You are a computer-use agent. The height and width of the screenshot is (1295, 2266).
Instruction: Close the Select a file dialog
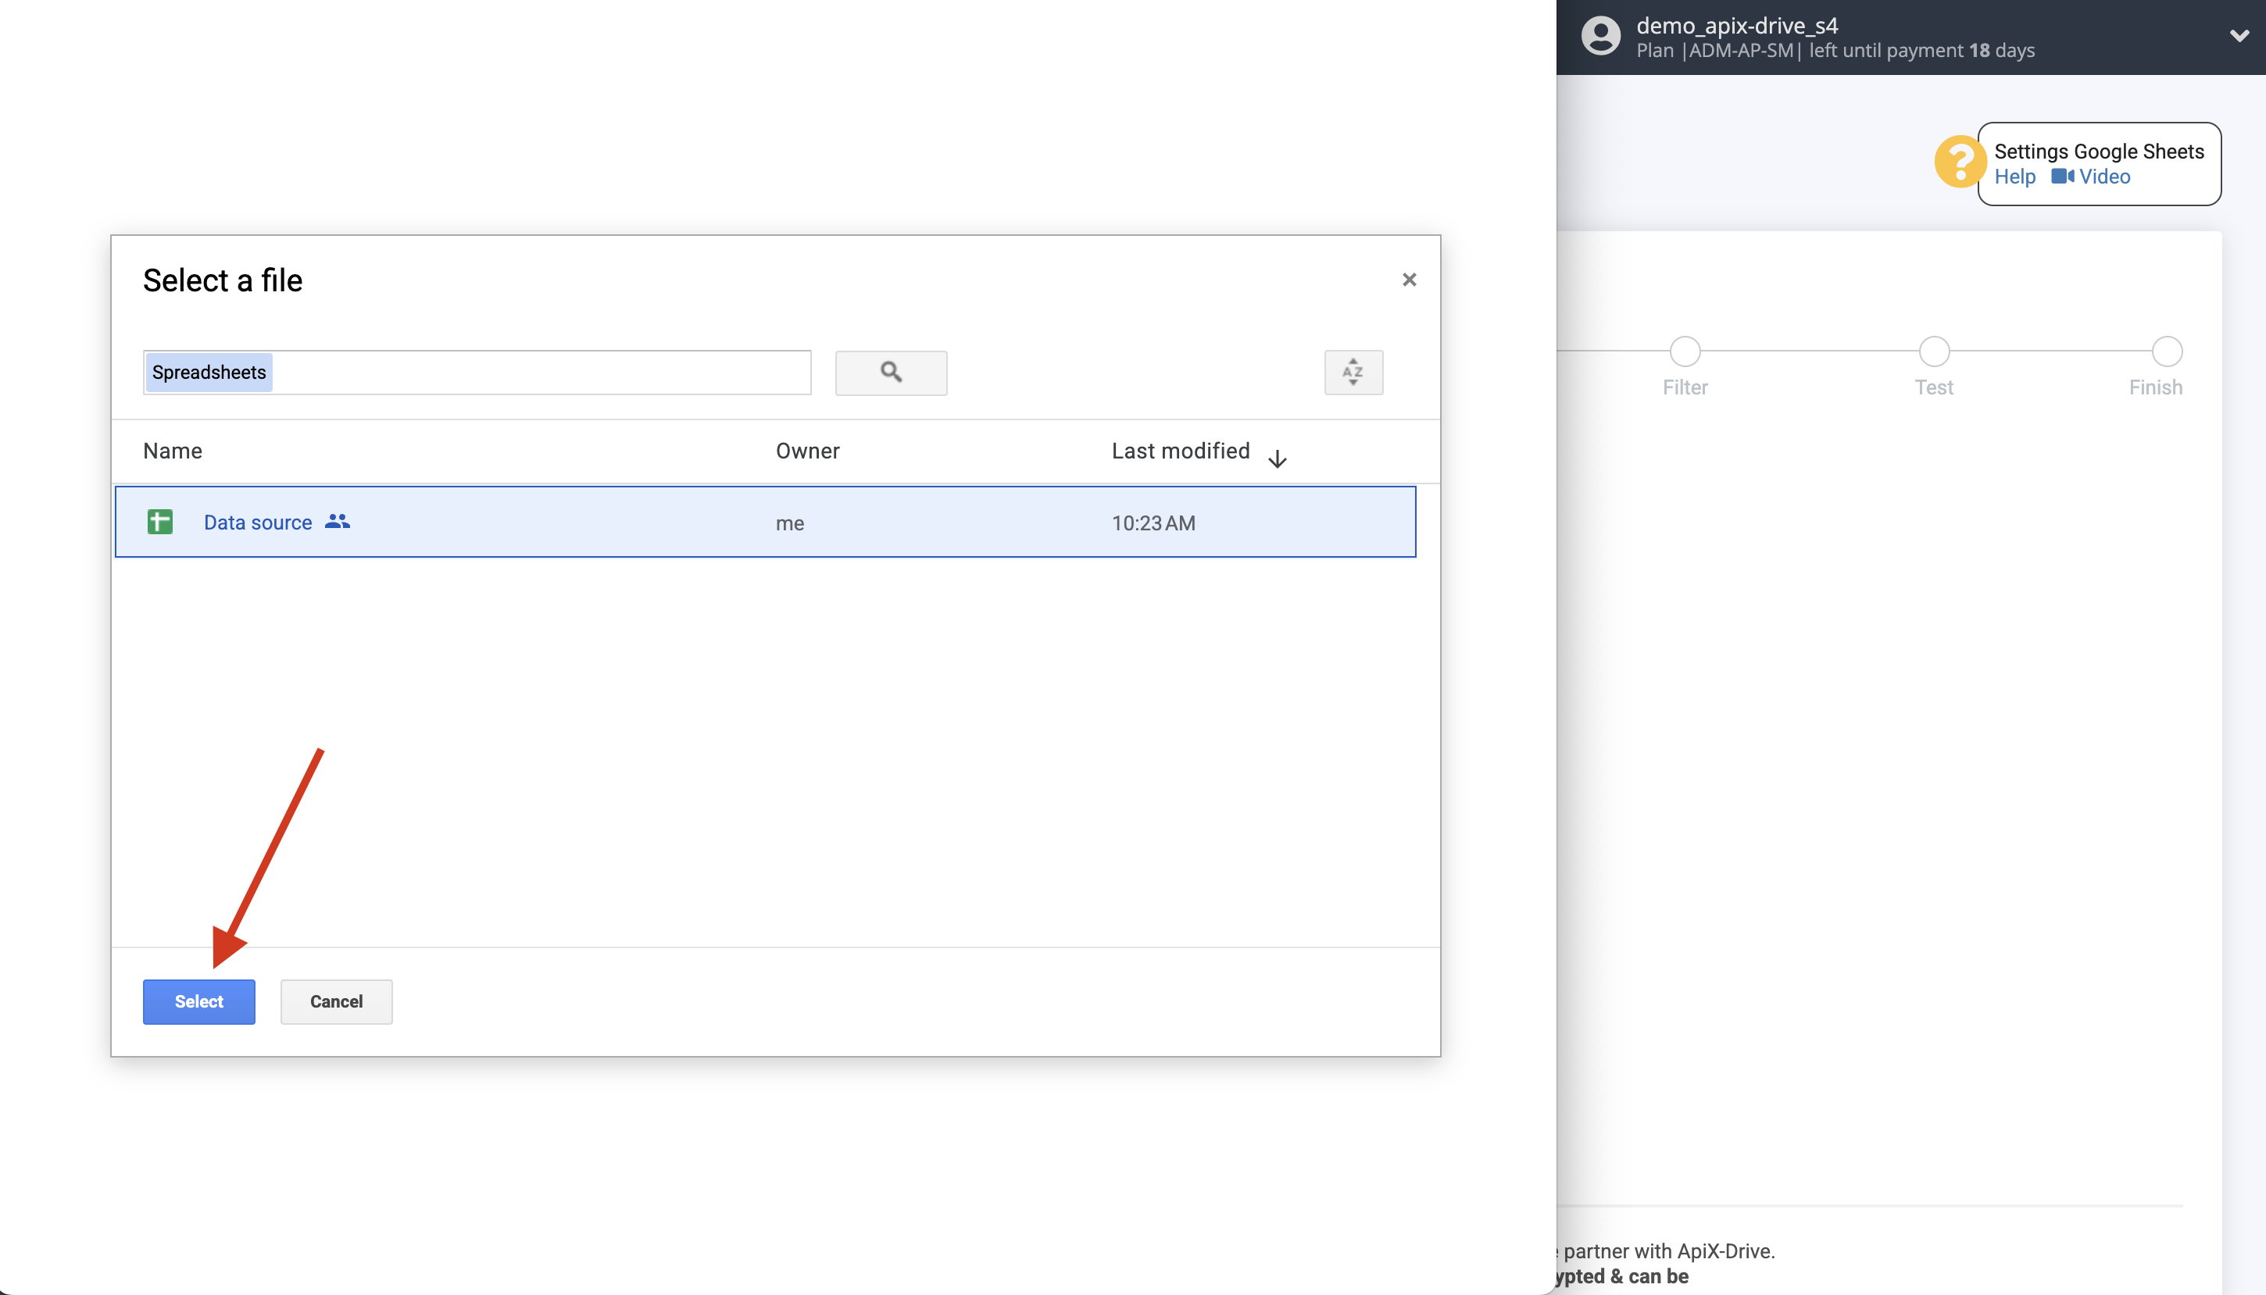pos(1410,280)
